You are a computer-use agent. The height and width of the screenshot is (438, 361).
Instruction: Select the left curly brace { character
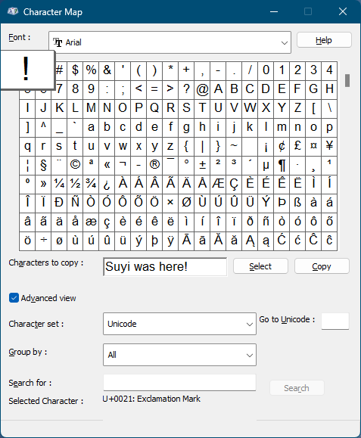click(x=186, y=146)
